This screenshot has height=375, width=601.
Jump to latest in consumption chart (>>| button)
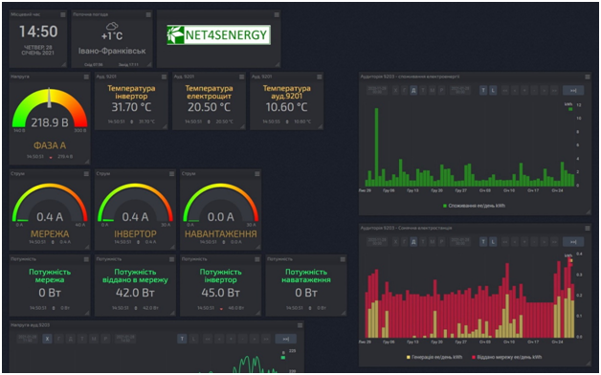pos(573,90)
